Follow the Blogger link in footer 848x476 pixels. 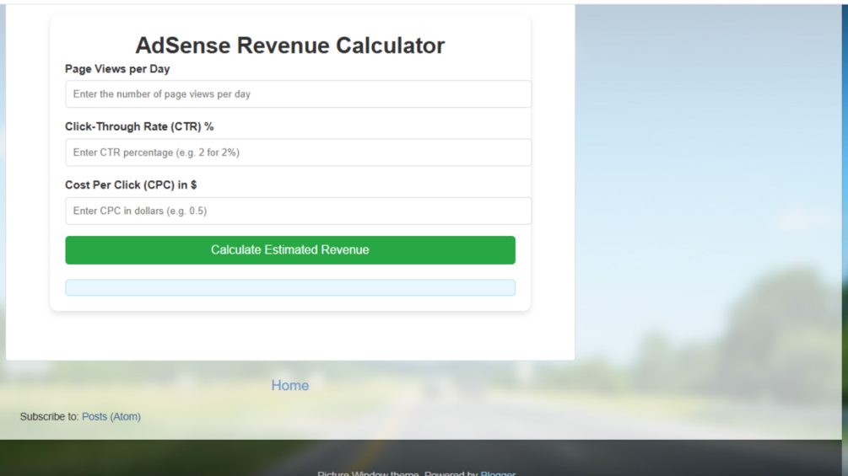click(x=498, y=473)
